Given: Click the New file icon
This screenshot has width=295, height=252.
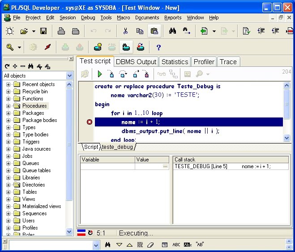Looking at the screenshot, I should pos(10,31).
